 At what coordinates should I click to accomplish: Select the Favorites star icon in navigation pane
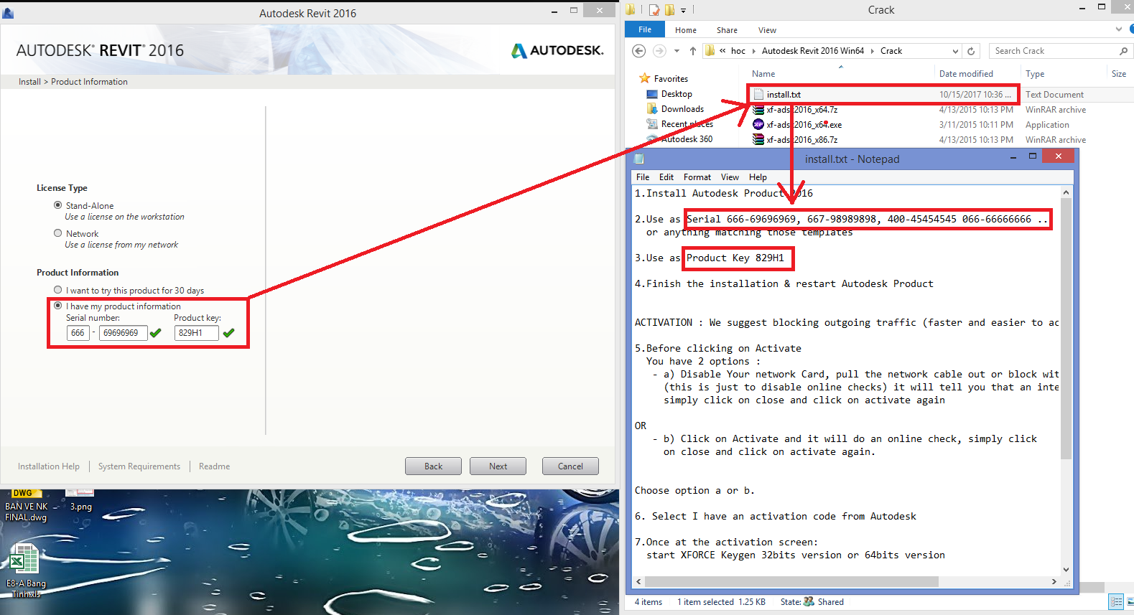point(645,78)
